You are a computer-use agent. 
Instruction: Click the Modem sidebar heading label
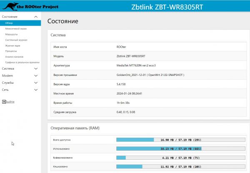pyautogui.click(x=7, y=76)
